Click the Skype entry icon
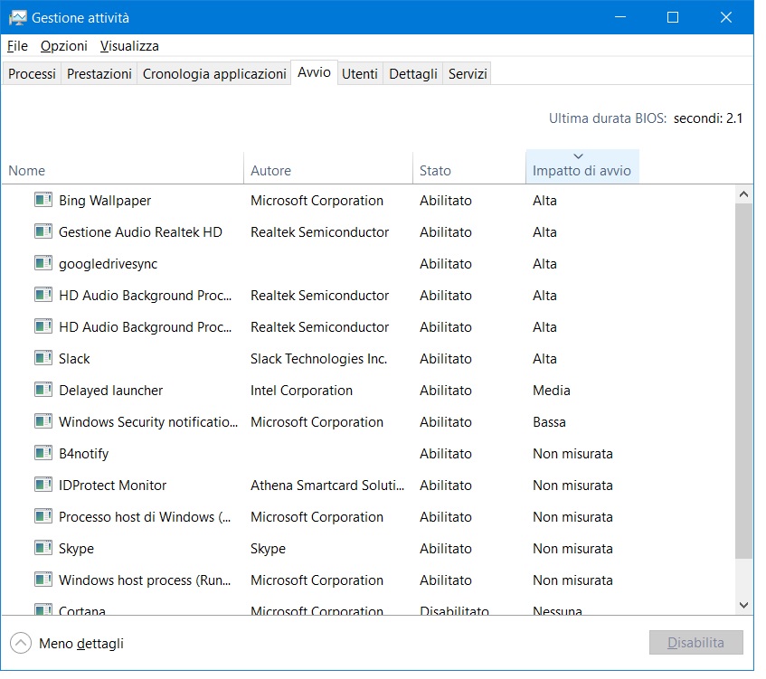 (x=43, y=548)
